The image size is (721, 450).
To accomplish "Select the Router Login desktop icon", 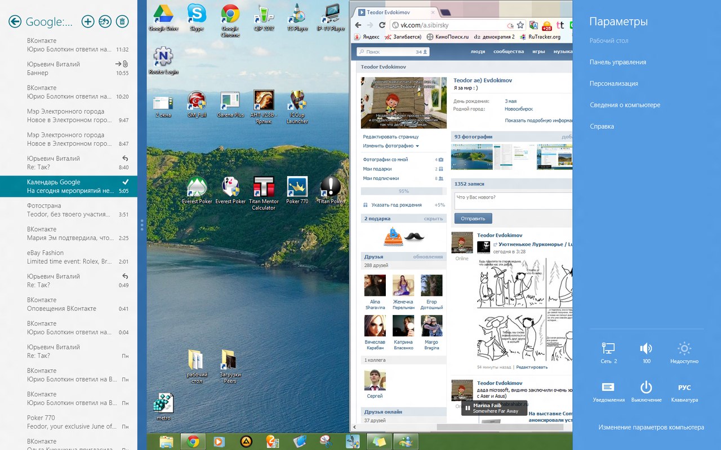I will pyautogui.click(x=163, y=61).
